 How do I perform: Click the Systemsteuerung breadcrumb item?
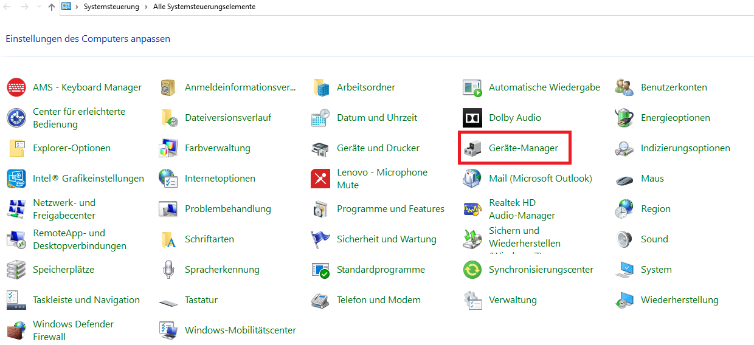pos(111,7)
